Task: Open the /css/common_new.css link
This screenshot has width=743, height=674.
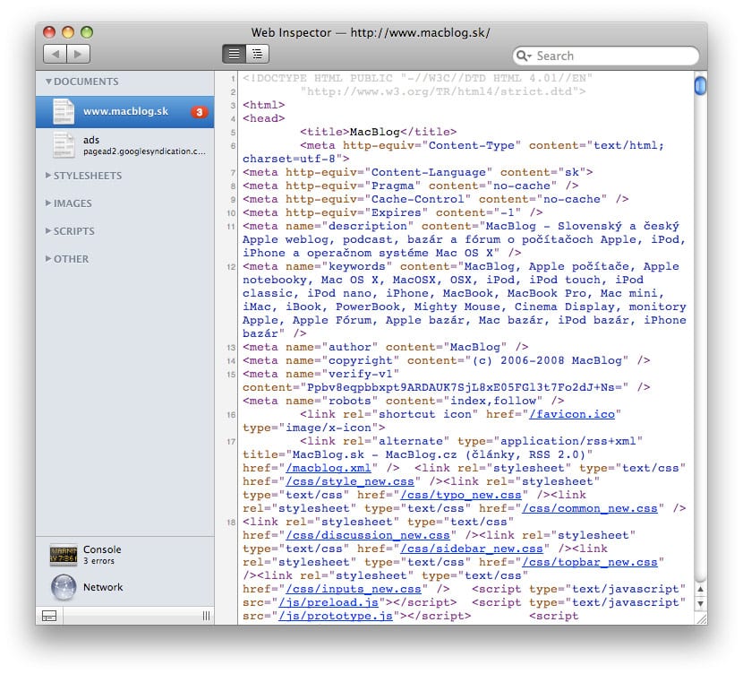Action: pyautogui.click(x=589, y=508)
